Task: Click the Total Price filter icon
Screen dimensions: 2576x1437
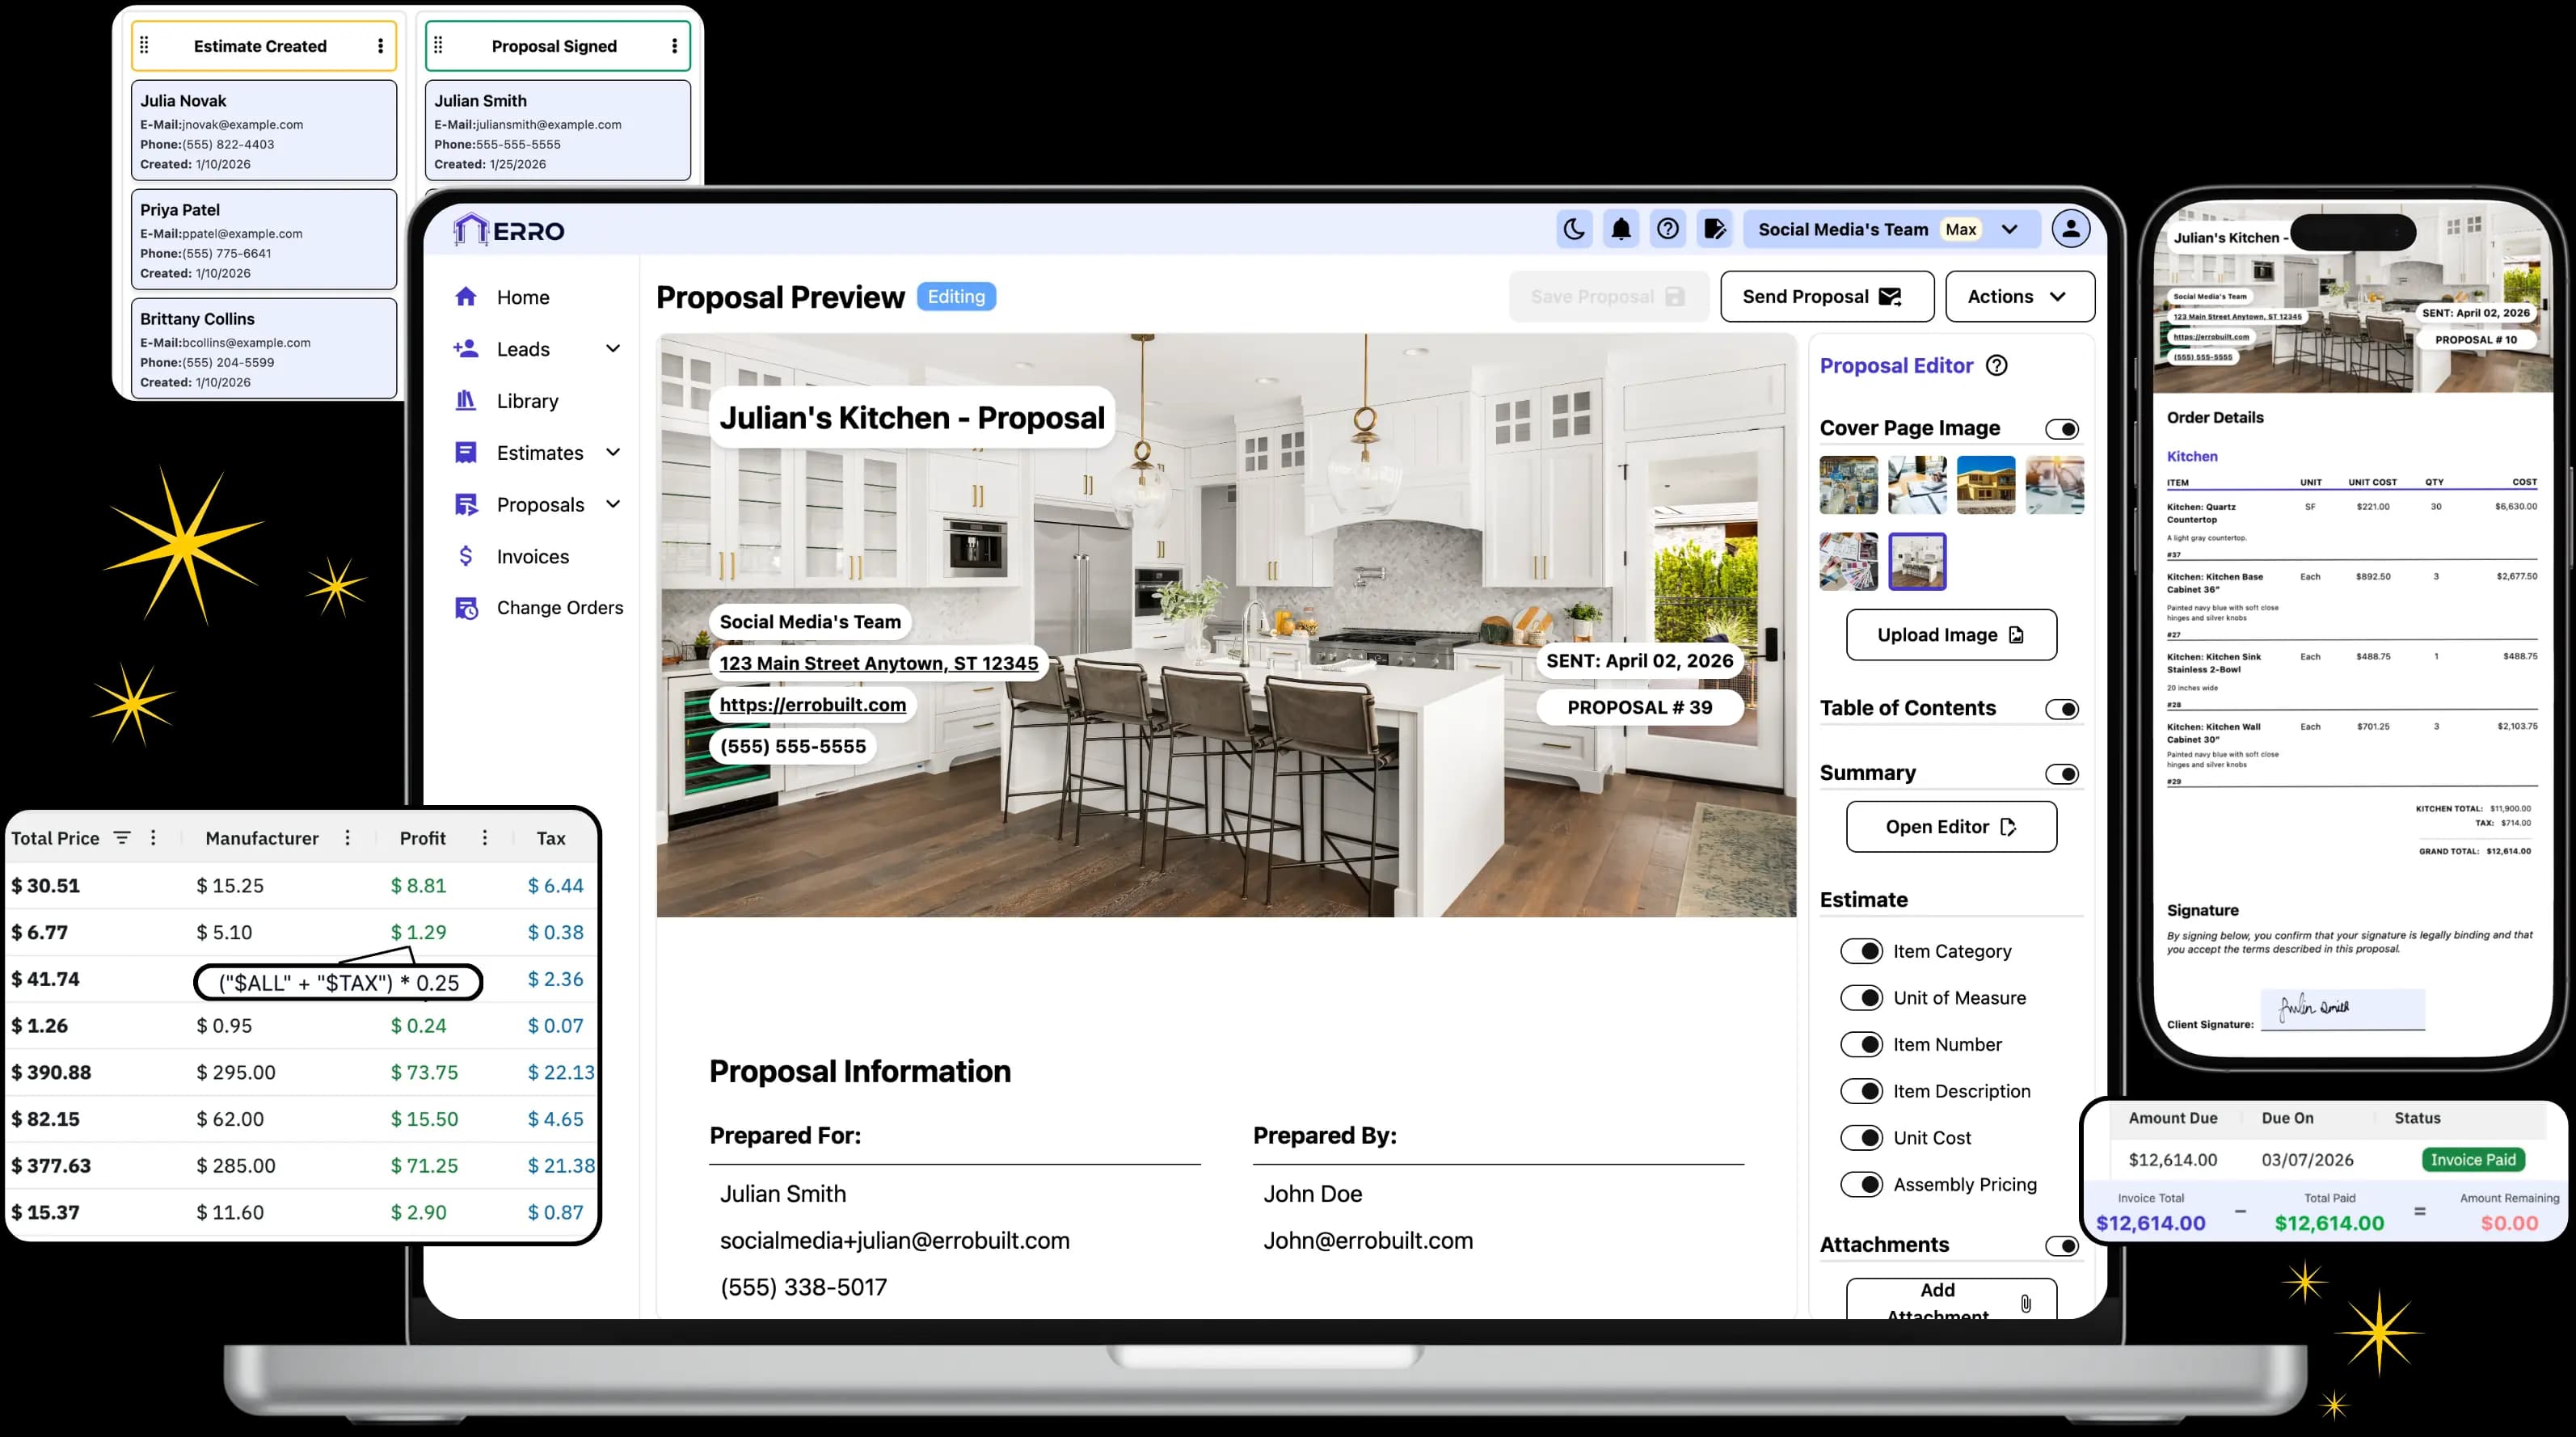Action: tap(122, 838)
